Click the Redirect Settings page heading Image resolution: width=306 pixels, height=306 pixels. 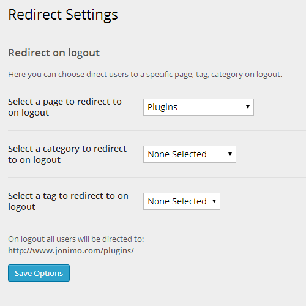[63, 15]
